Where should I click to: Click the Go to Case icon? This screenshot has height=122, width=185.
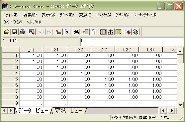(x=59, y=32)
